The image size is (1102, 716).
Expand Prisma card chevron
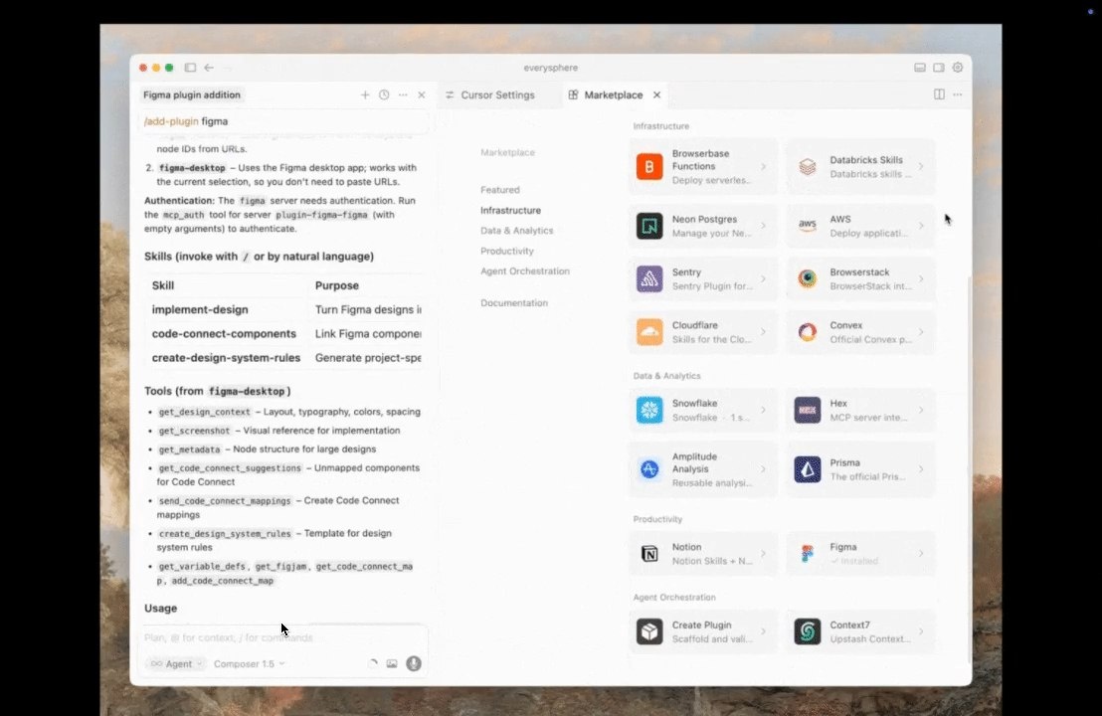[x=921, y=469]
